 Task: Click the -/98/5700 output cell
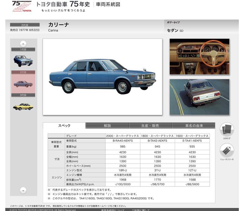pyautogui.click(x=157, y=184)
